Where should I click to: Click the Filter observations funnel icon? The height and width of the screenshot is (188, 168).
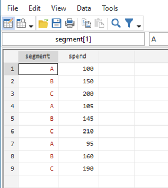(129, 23)
